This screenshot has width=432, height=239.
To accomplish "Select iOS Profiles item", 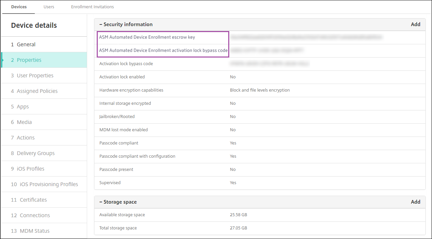I will [30, 169].
